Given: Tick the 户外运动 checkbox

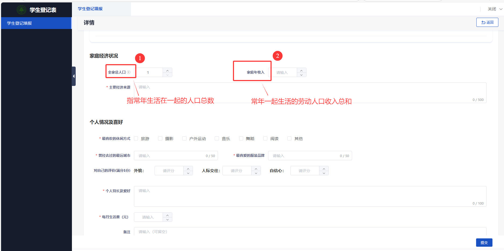Looking at the screenshot, I should (184, 139).
